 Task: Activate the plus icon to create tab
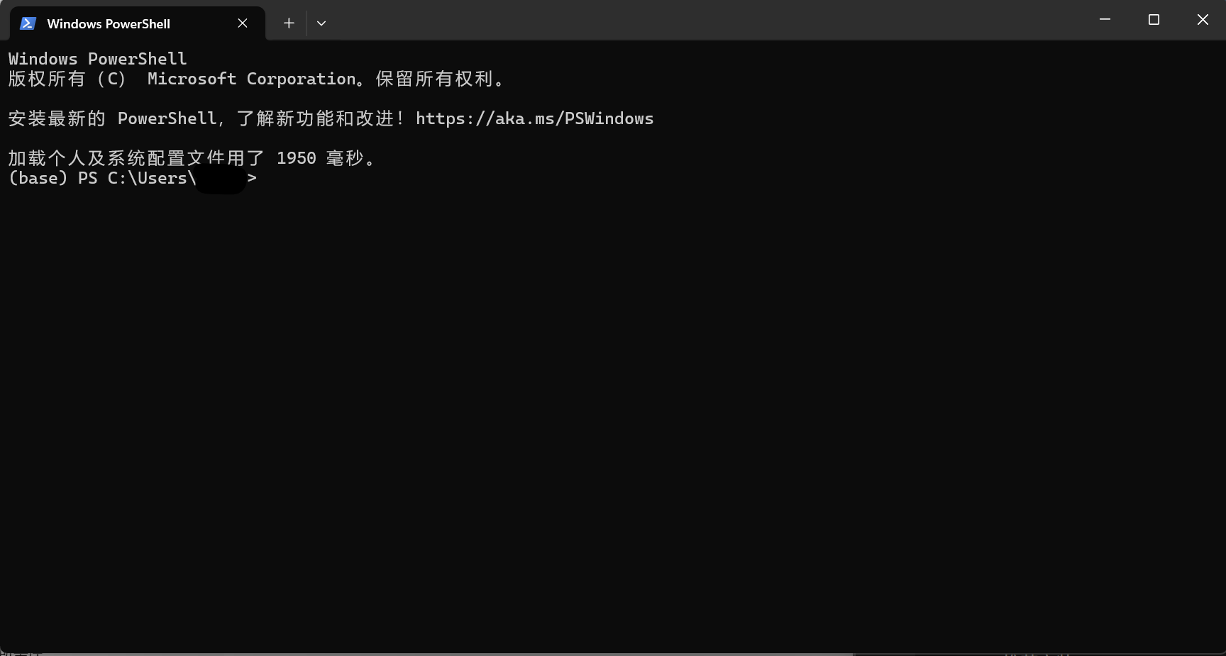coord(289,23)
